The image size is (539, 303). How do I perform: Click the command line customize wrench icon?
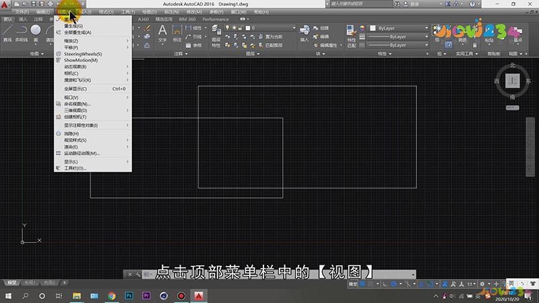tap(138, 274)
